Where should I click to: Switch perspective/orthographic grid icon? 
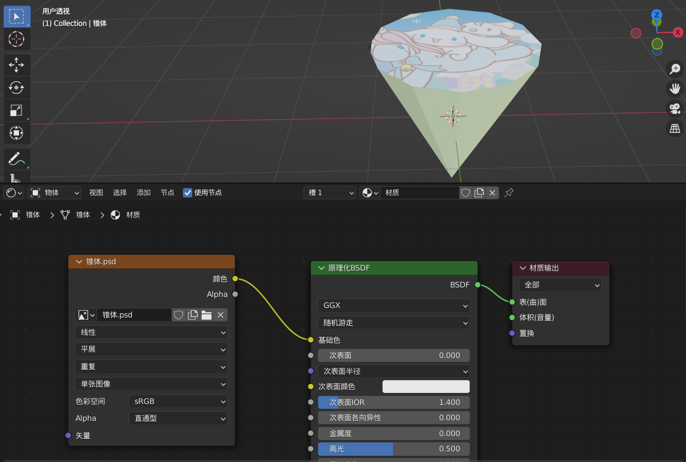click(675, 128)
